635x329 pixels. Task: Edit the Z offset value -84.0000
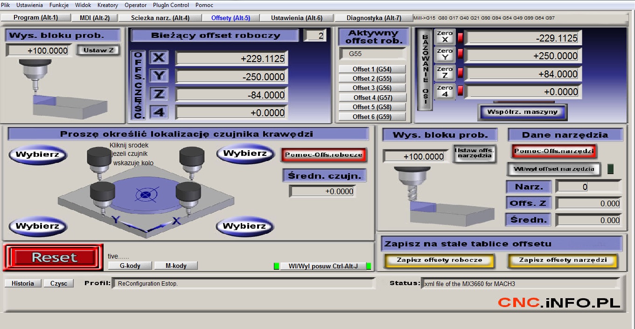click(x=231, y=95)
